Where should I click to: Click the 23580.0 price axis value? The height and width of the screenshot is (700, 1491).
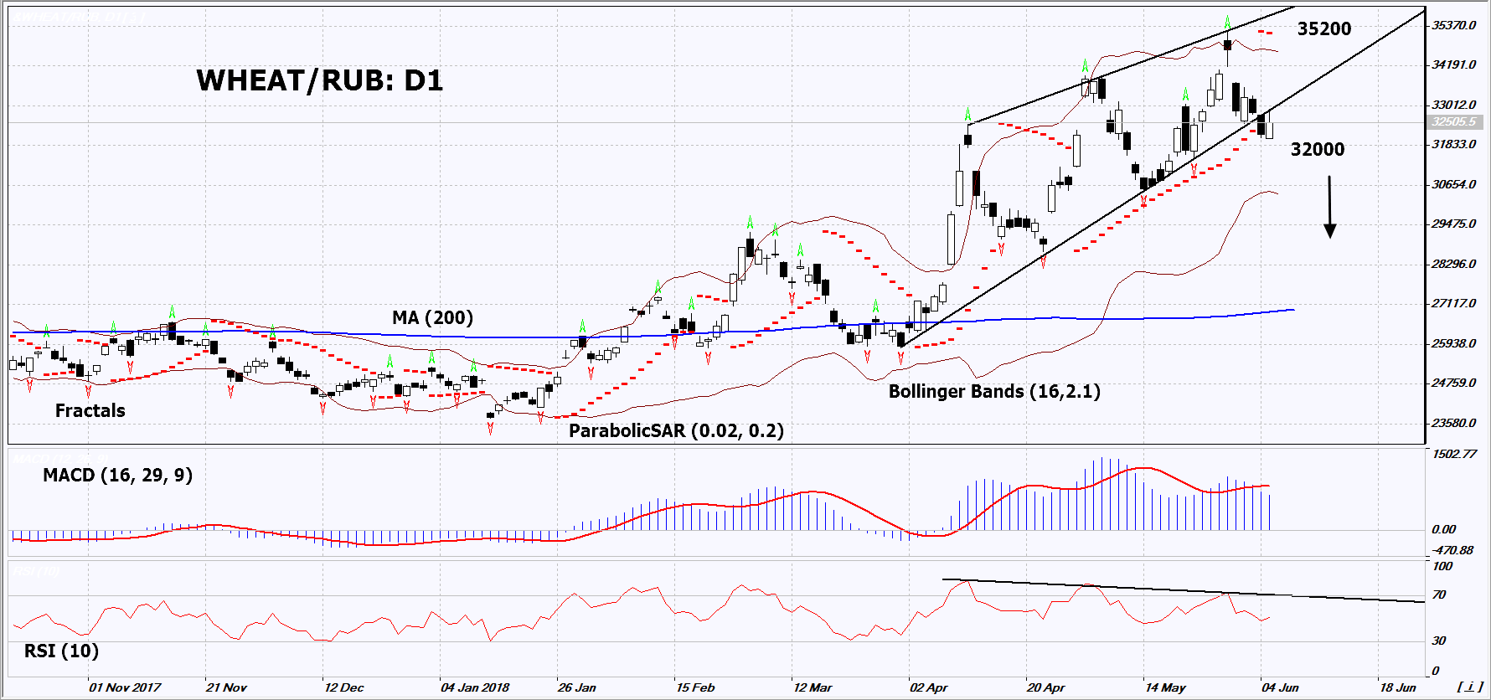tap(1453, 424)
